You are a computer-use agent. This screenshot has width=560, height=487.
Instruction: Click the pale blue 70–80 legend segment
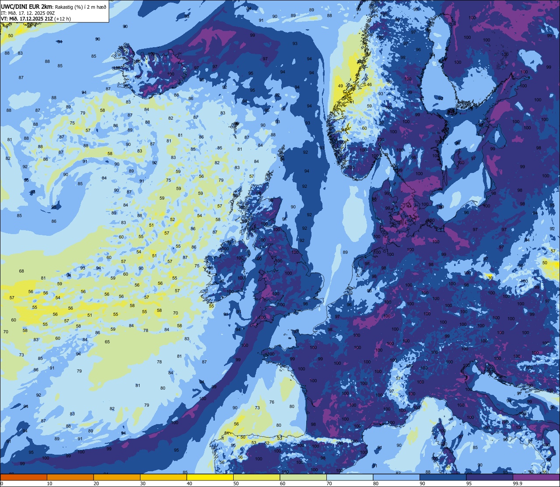pos(350,477)
